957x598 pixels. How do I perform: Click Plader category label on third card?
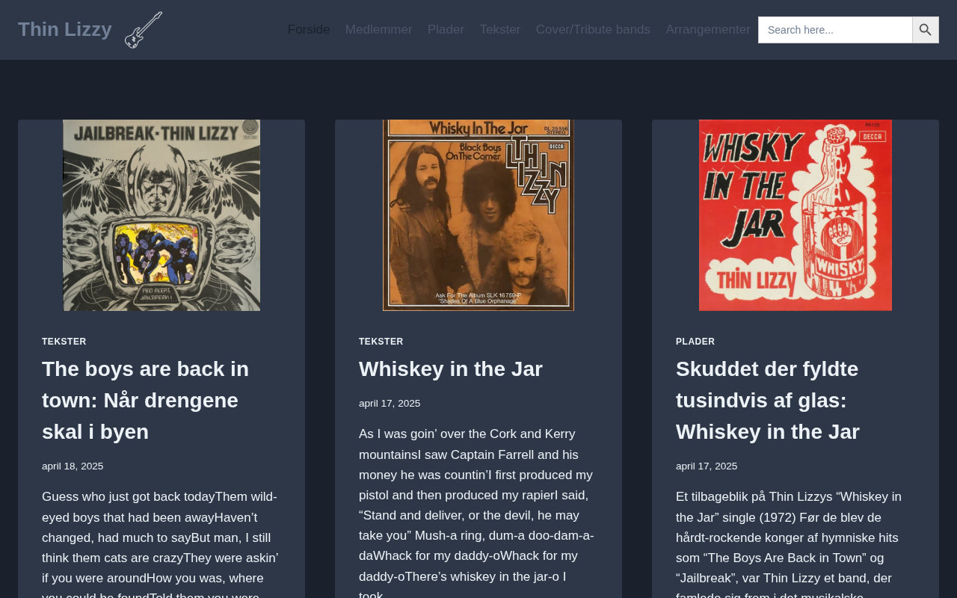pyautogui.click(x=695, y=342)
